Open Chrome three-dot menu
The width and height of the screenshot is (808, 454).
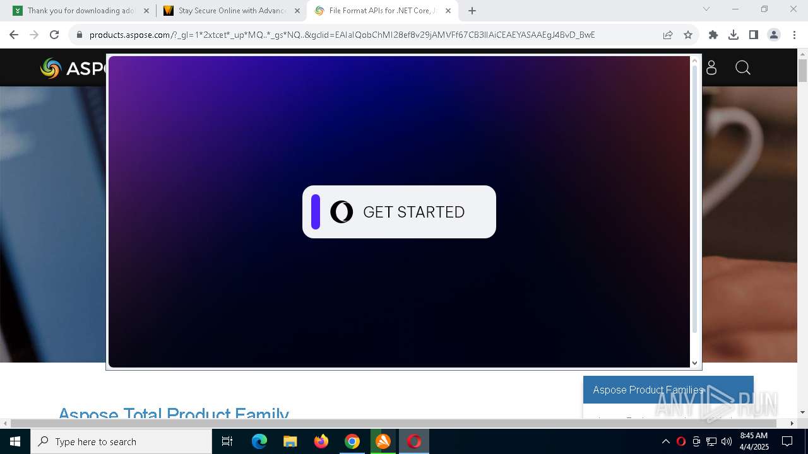[x=793, y=35]
